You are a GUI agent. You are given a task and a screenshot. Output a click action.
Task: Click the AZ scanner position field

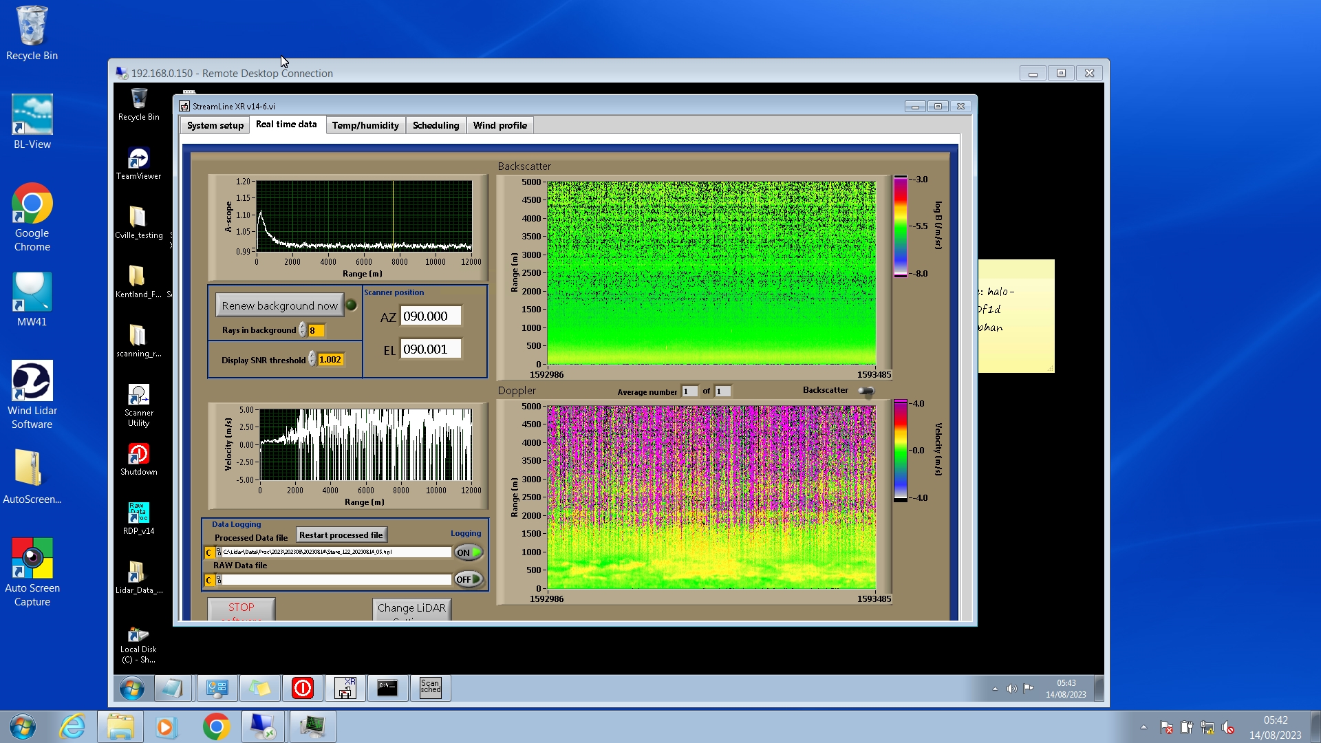pyautogui.click(x=430, y=316)
